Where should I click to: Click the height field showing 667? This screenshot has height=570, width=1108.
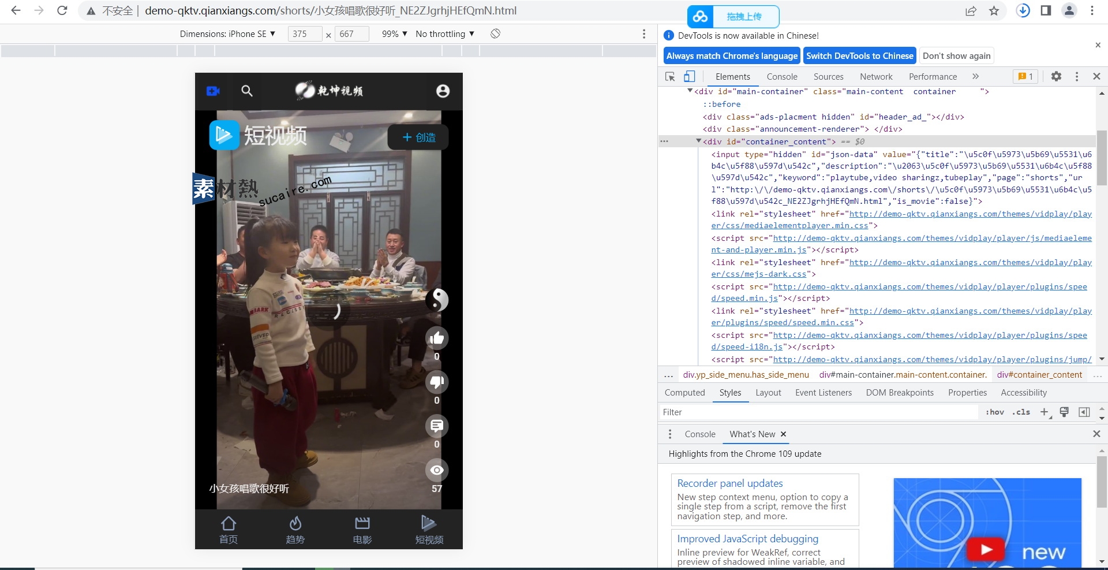[351, 33]
